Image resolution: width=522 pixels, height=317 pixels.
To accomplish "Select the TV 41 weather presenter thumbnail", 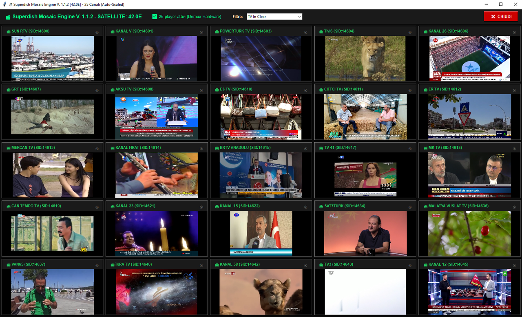I will 365,175.
